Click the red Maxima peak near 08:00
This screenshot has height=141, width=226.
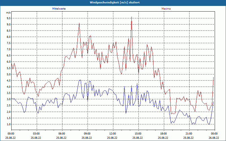(79, 23)
